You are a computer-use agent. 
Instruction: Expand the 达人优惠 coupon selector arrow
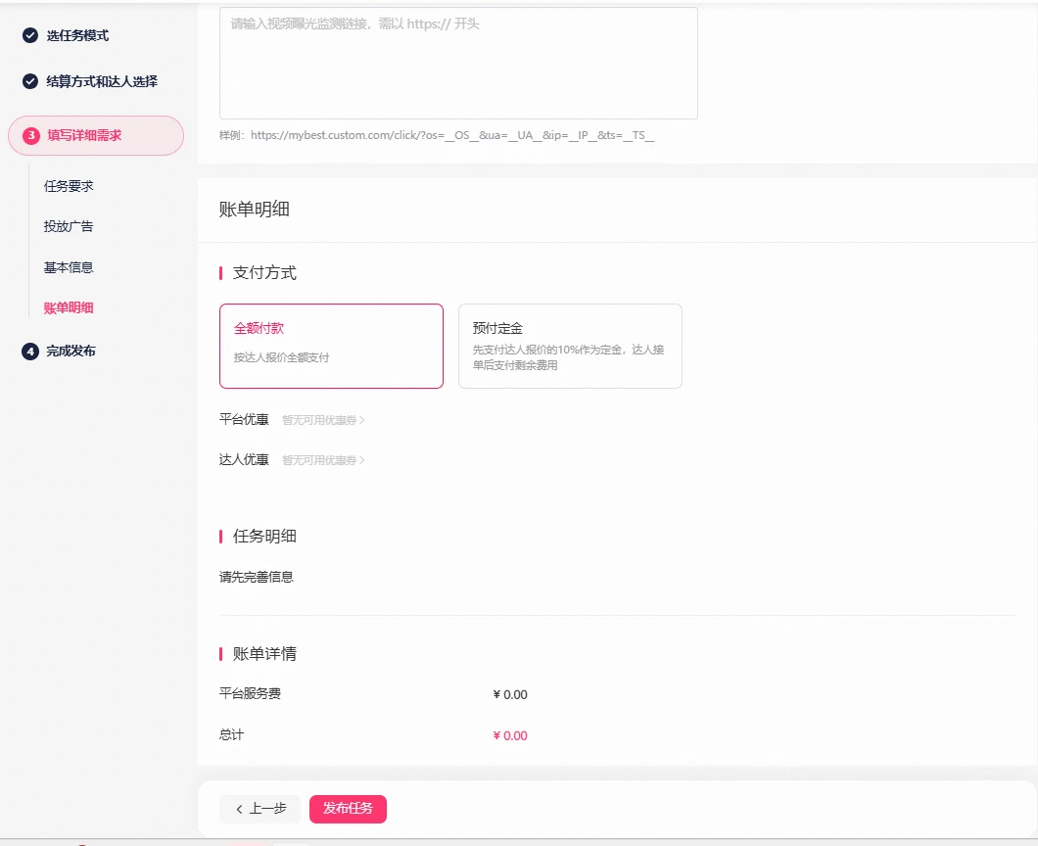coord(361,460)
